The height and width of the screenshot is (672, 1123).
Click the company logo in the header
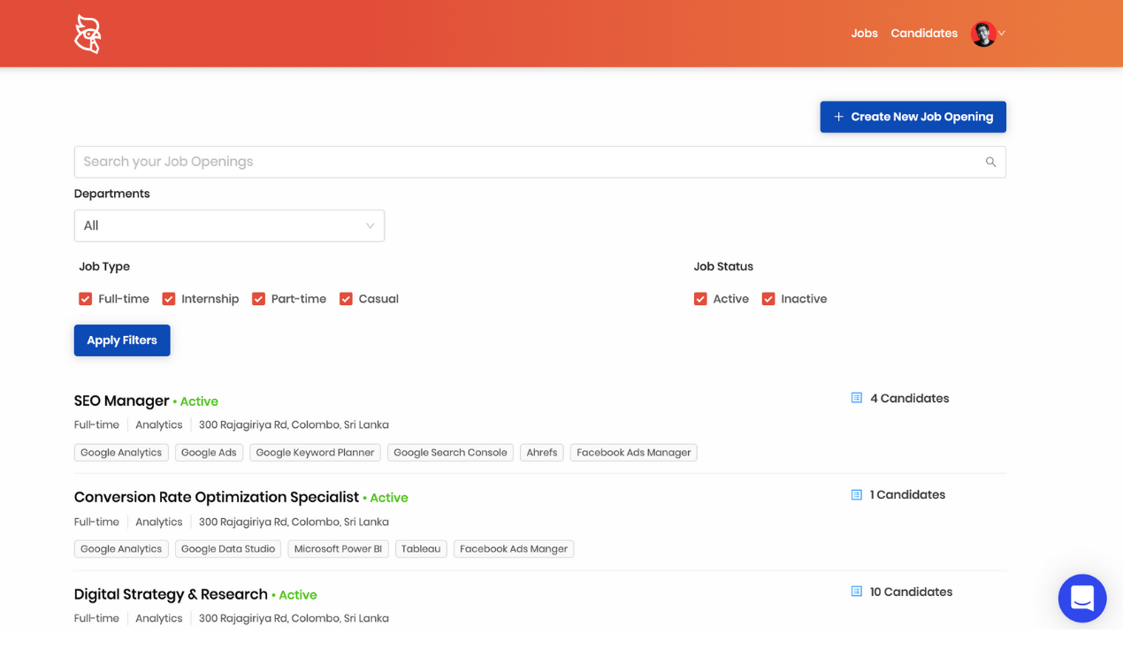87,34
